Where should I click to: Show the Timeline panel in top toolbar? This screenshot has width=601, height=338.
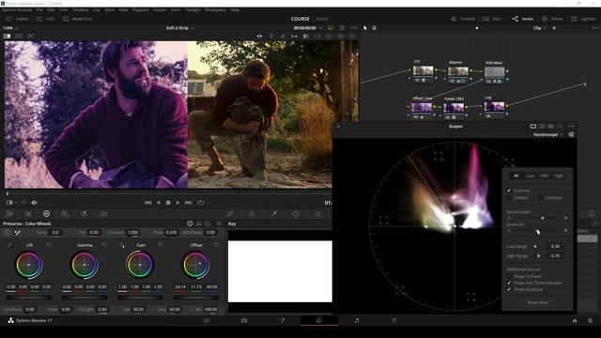463,19
